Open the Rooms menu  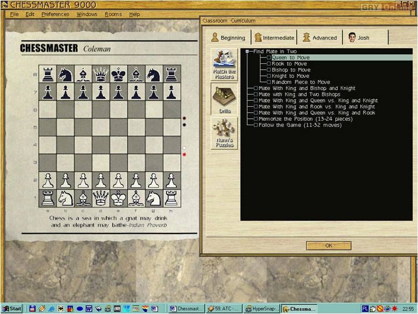[x=113, y=14]
